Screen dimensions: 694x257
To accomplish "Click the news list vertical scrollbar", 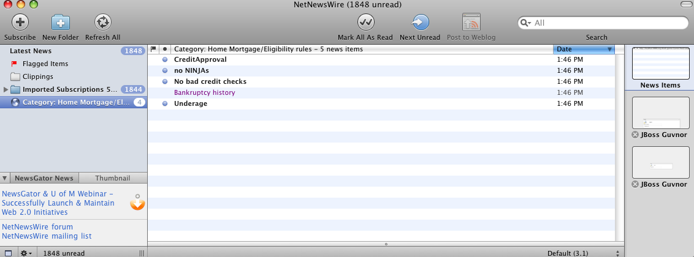I will (x=619, y=147).
